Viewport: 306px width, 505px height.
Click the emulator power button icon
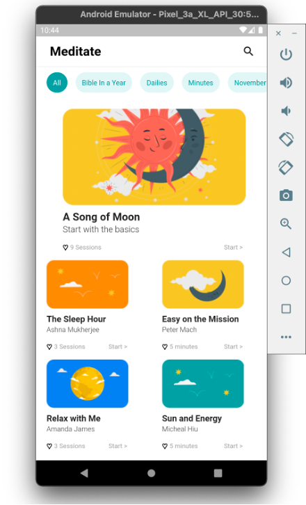coord(286,54)
